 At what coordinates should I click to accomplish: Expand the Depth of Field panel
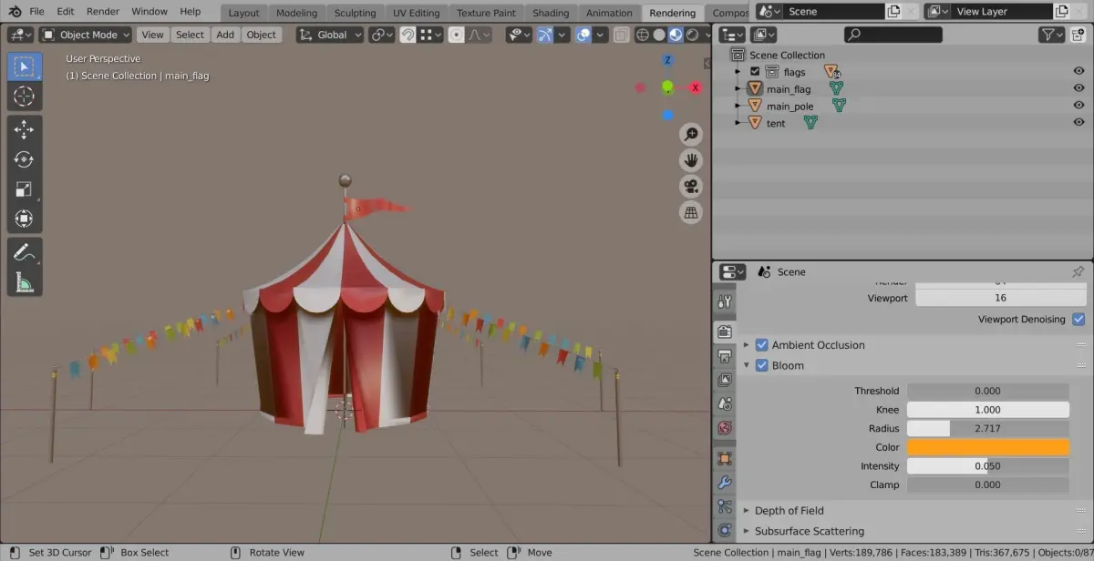pos(746,511)
